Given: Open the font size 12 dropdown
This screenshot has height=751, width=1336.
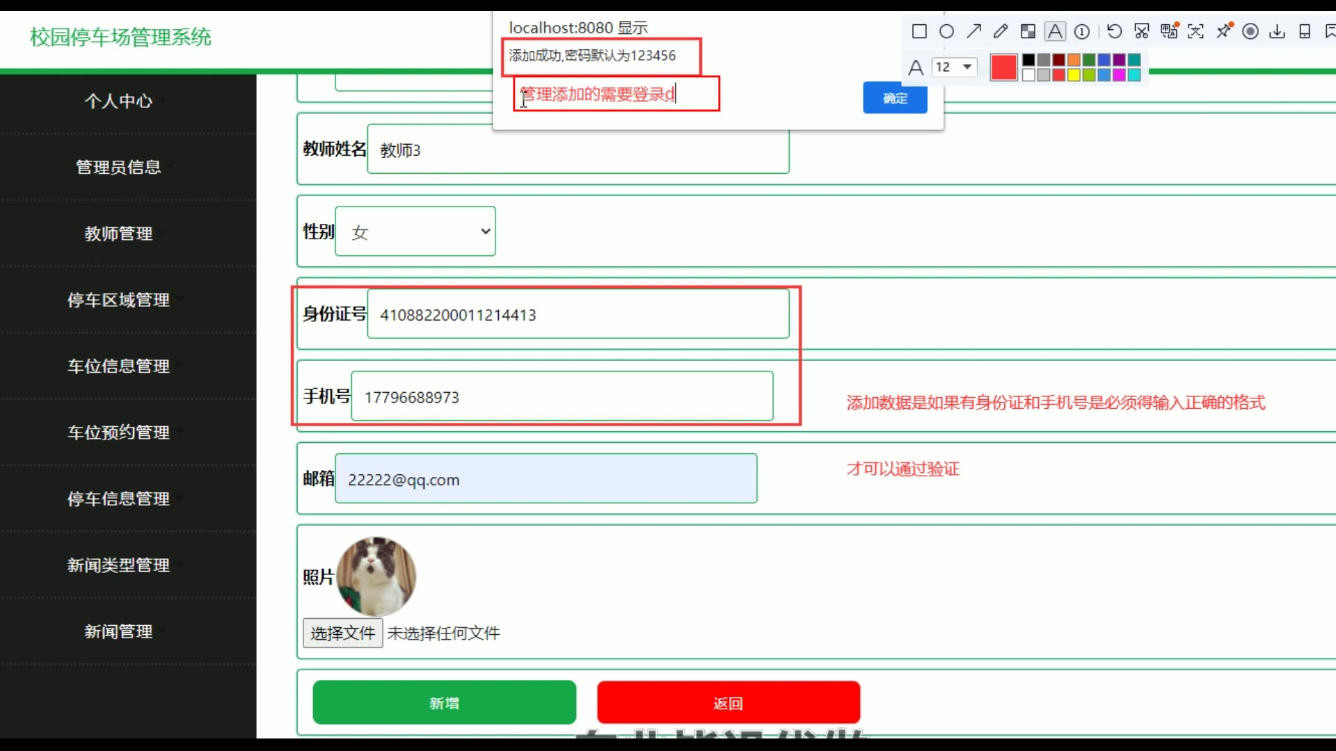Looking at the screenshot, I should (x=954, y=67).
